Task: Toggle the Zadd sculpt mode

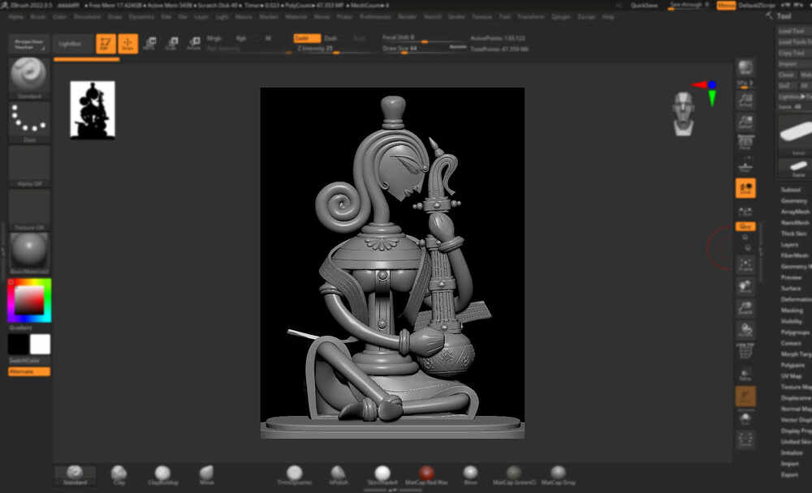Action: [x=307, y=38]
